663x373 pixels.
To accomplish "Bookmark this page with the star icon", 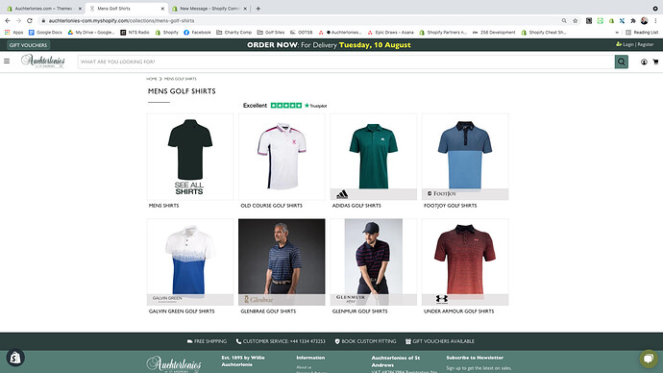I will click(575, 21).
